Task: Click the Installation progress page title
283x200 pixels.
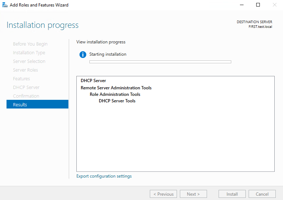Action: point(43,25)
